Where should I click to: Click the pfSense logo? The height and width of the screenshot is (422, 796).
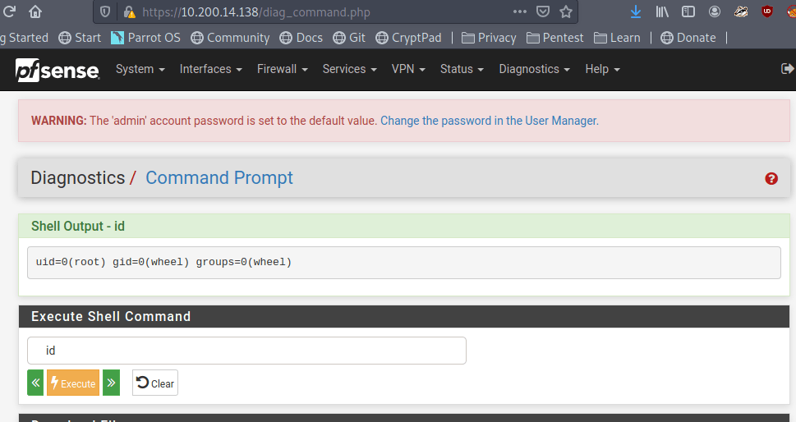pos(57,70)
